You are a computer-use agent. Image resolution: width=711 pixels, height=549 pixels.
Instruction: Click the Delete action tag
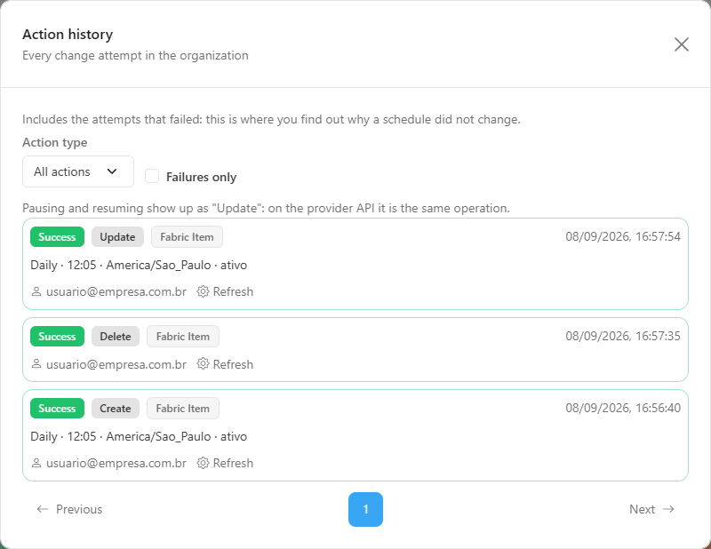coord(116,337)
